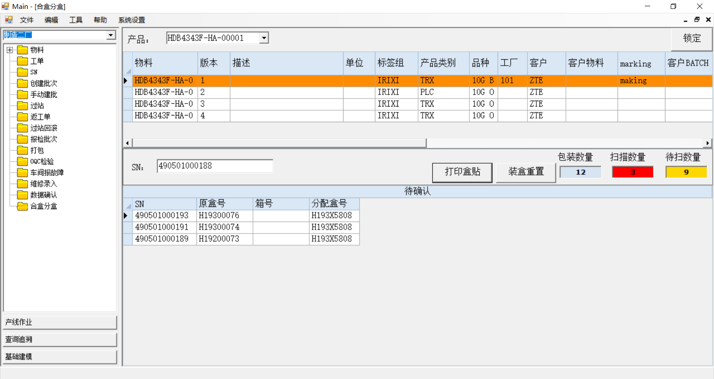714x379 pixels.
Task: Click the 锁定 button
Action: [x=691, y=39]
